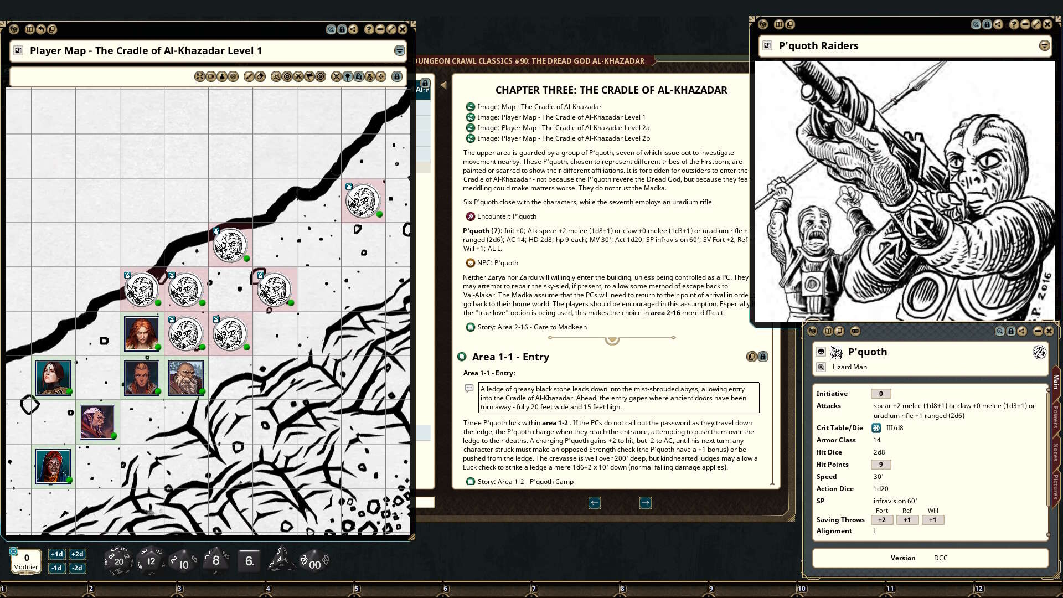Toggle the blue toolbar lock on map
Screen dimensions: 1063x598
coord(396,76)
